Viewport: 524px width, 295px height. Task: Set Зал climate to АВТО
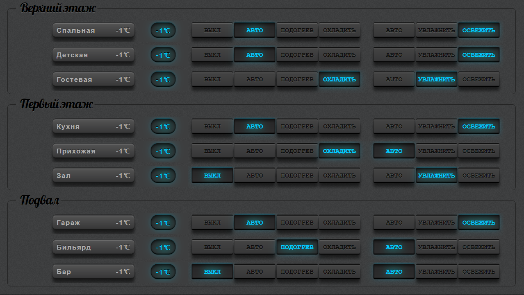(x=255, y=176)
